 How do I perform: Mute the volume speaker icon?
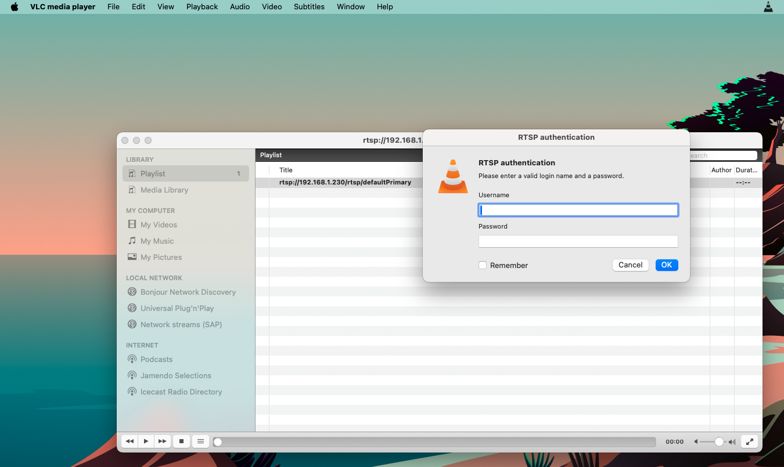[x=696, y=441]
